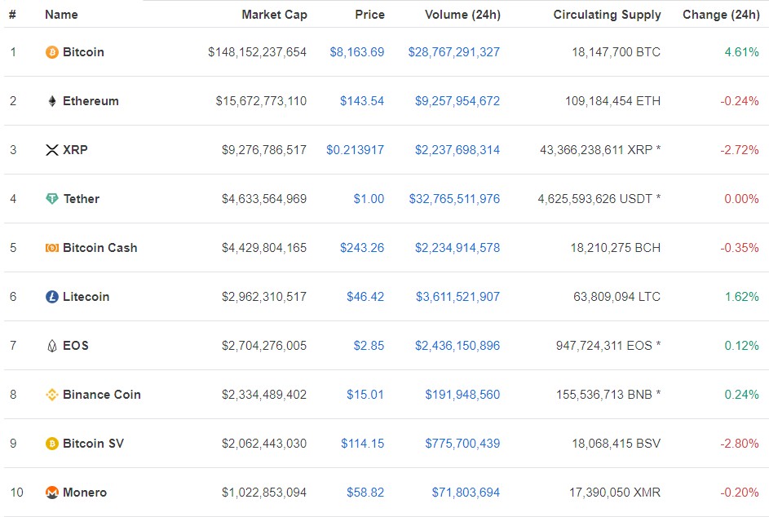Click Litecoin price $46.42

click(365, 297)
